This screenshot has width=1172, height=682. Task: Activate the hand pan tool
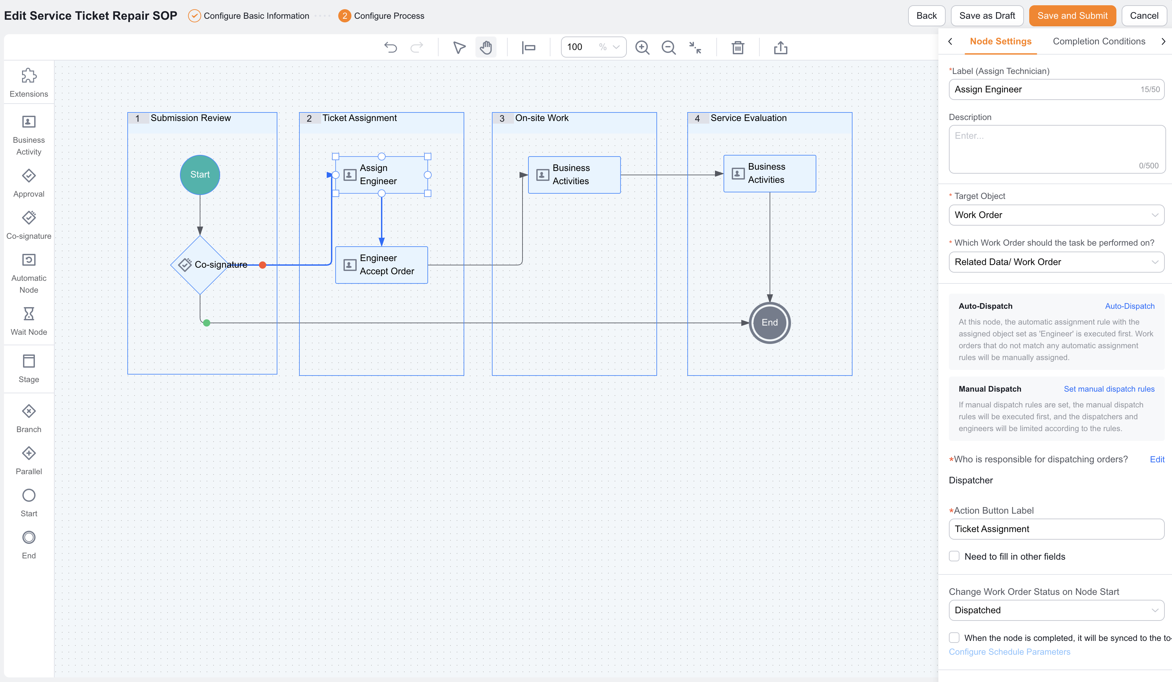tap(486, 47)
